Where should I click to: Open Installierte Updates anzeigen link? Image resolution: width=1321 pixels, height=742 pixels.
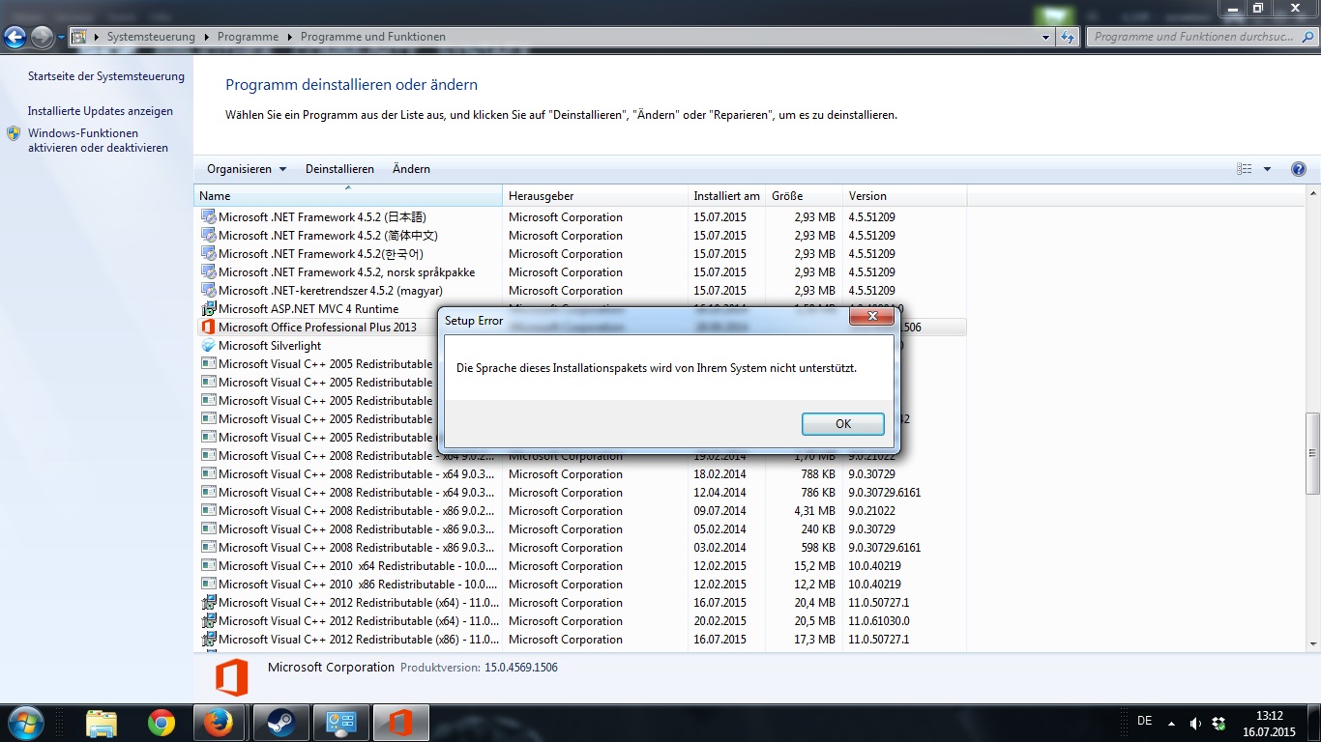click(101, 111)
